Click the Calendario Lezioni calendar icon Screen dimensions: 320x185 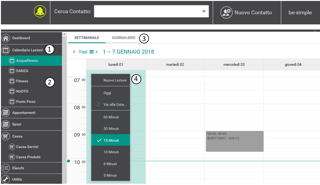pos(6,50)
